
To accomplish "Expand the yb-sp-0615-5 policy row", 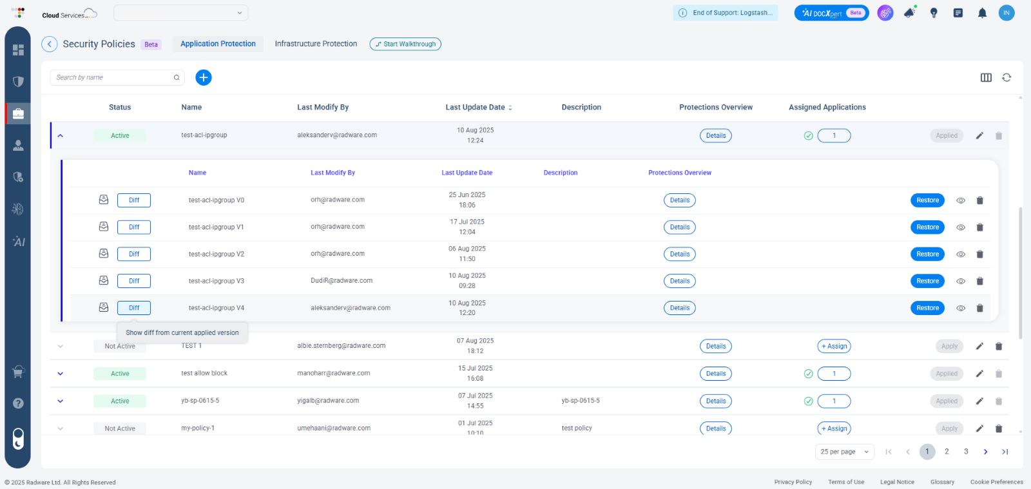I will point(61,401).
